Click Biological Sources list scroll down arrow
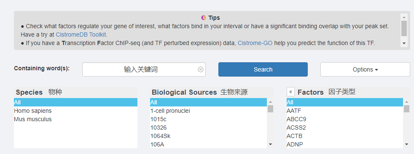The width and height of the screenshot is (414, 154). tap(270, 144)
